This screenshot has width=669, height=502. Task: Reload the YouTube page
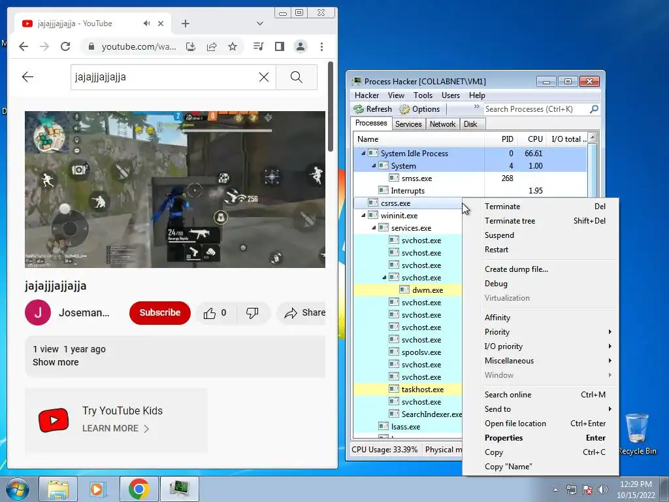pos(65,46)
